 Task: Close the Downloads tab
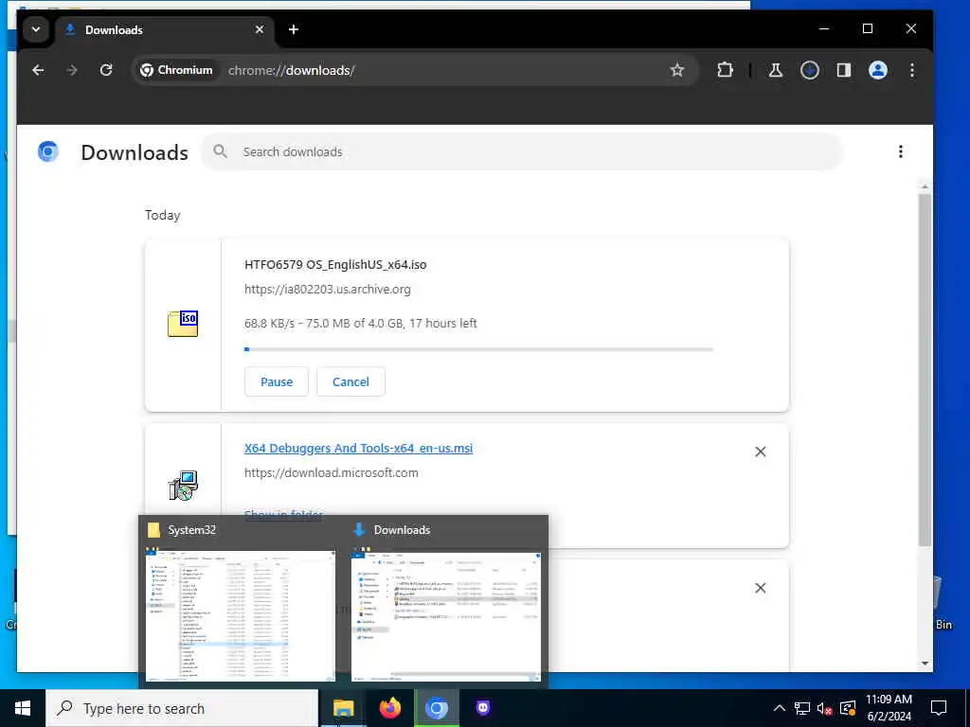(260, 29)
